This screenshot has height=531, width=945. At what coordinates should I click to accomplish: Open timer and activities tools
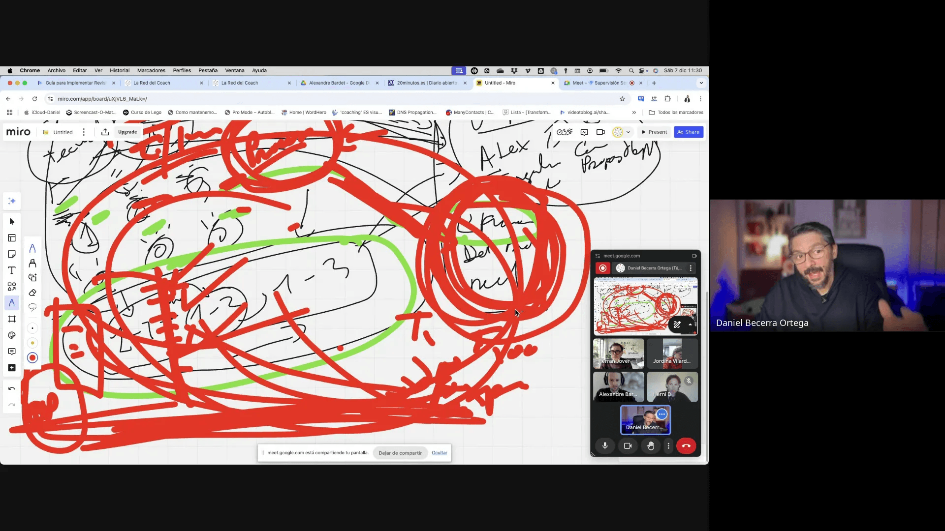[565, 132]
